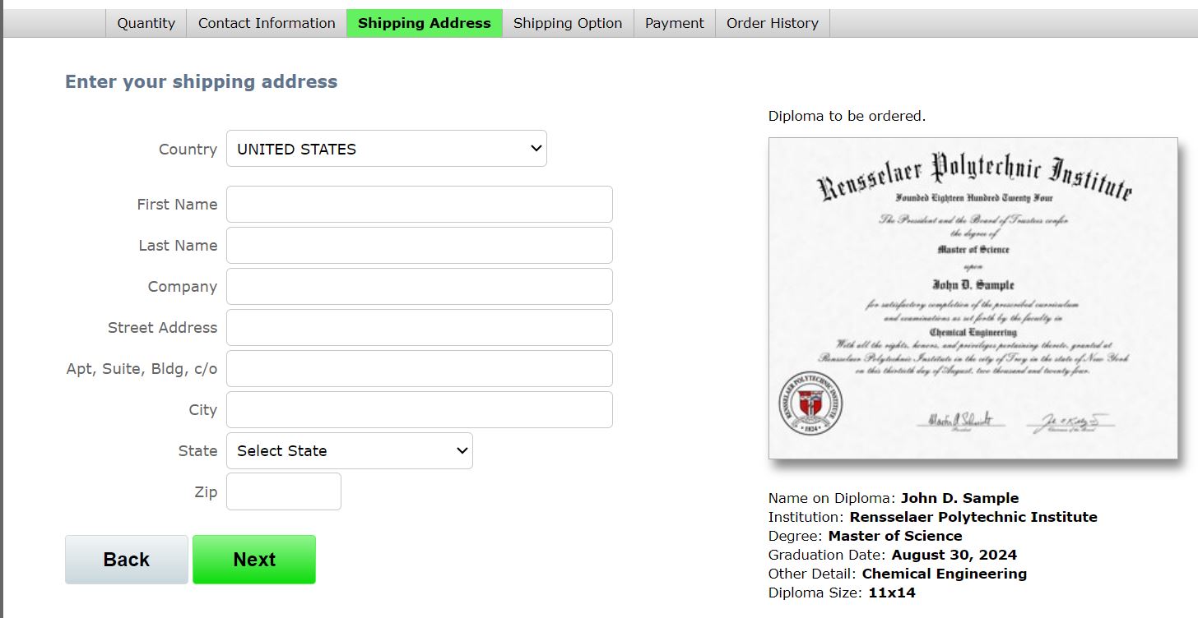Image resolution: width=1198 pixels, height=618 pixels.
Task: Click the 'Diploma to be ordered.' text
Action: coord(847,116)
